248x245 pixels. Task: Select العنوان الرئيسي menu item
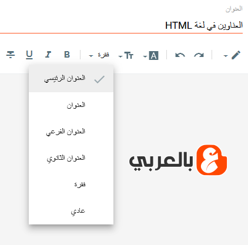tap(71, 79)
